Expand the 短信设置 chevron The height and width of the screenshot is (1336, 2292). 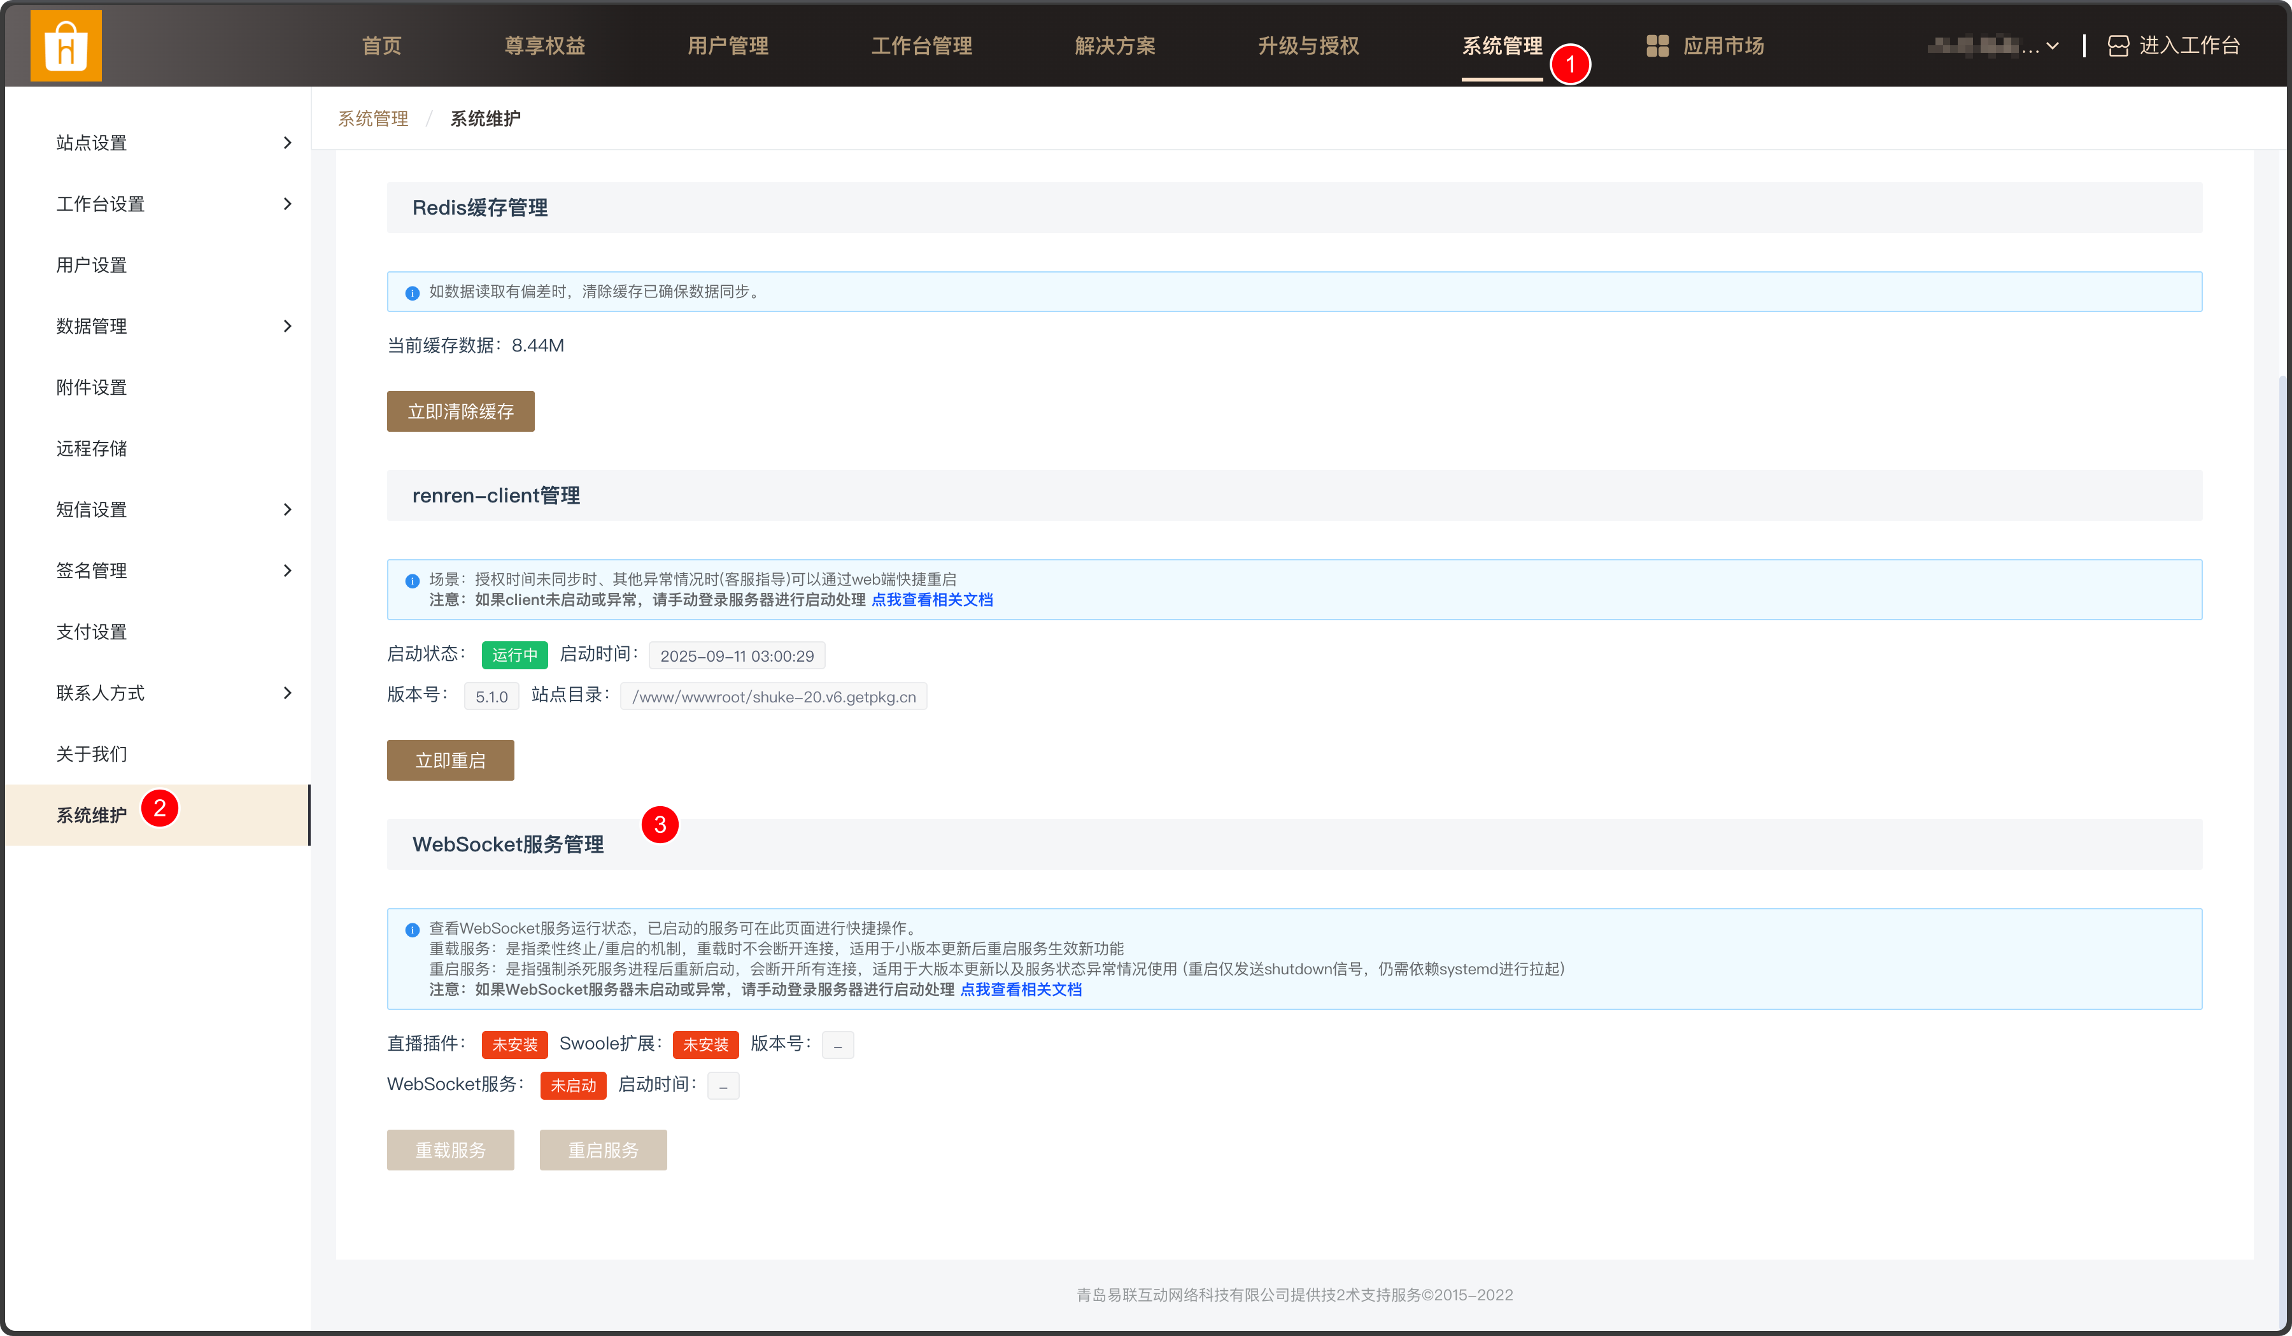[287, 509]
